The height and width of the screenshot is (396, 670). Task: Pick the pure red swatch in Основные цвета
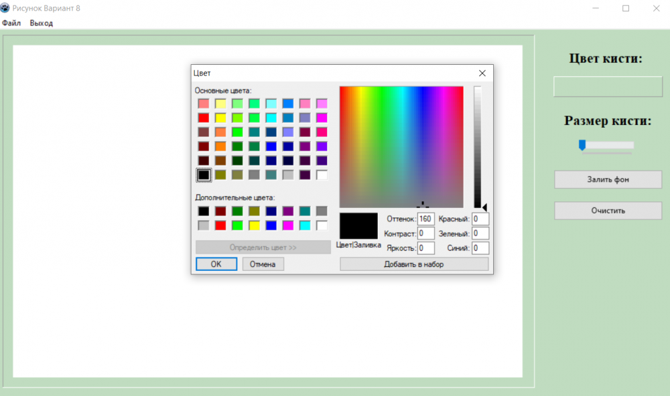click(x=204, y=118)
